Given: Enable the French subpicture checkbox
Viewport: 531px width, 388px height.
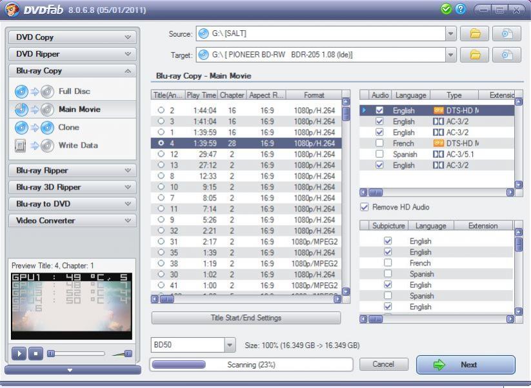Looking at the screenshot, I should (x=388, y=263).
